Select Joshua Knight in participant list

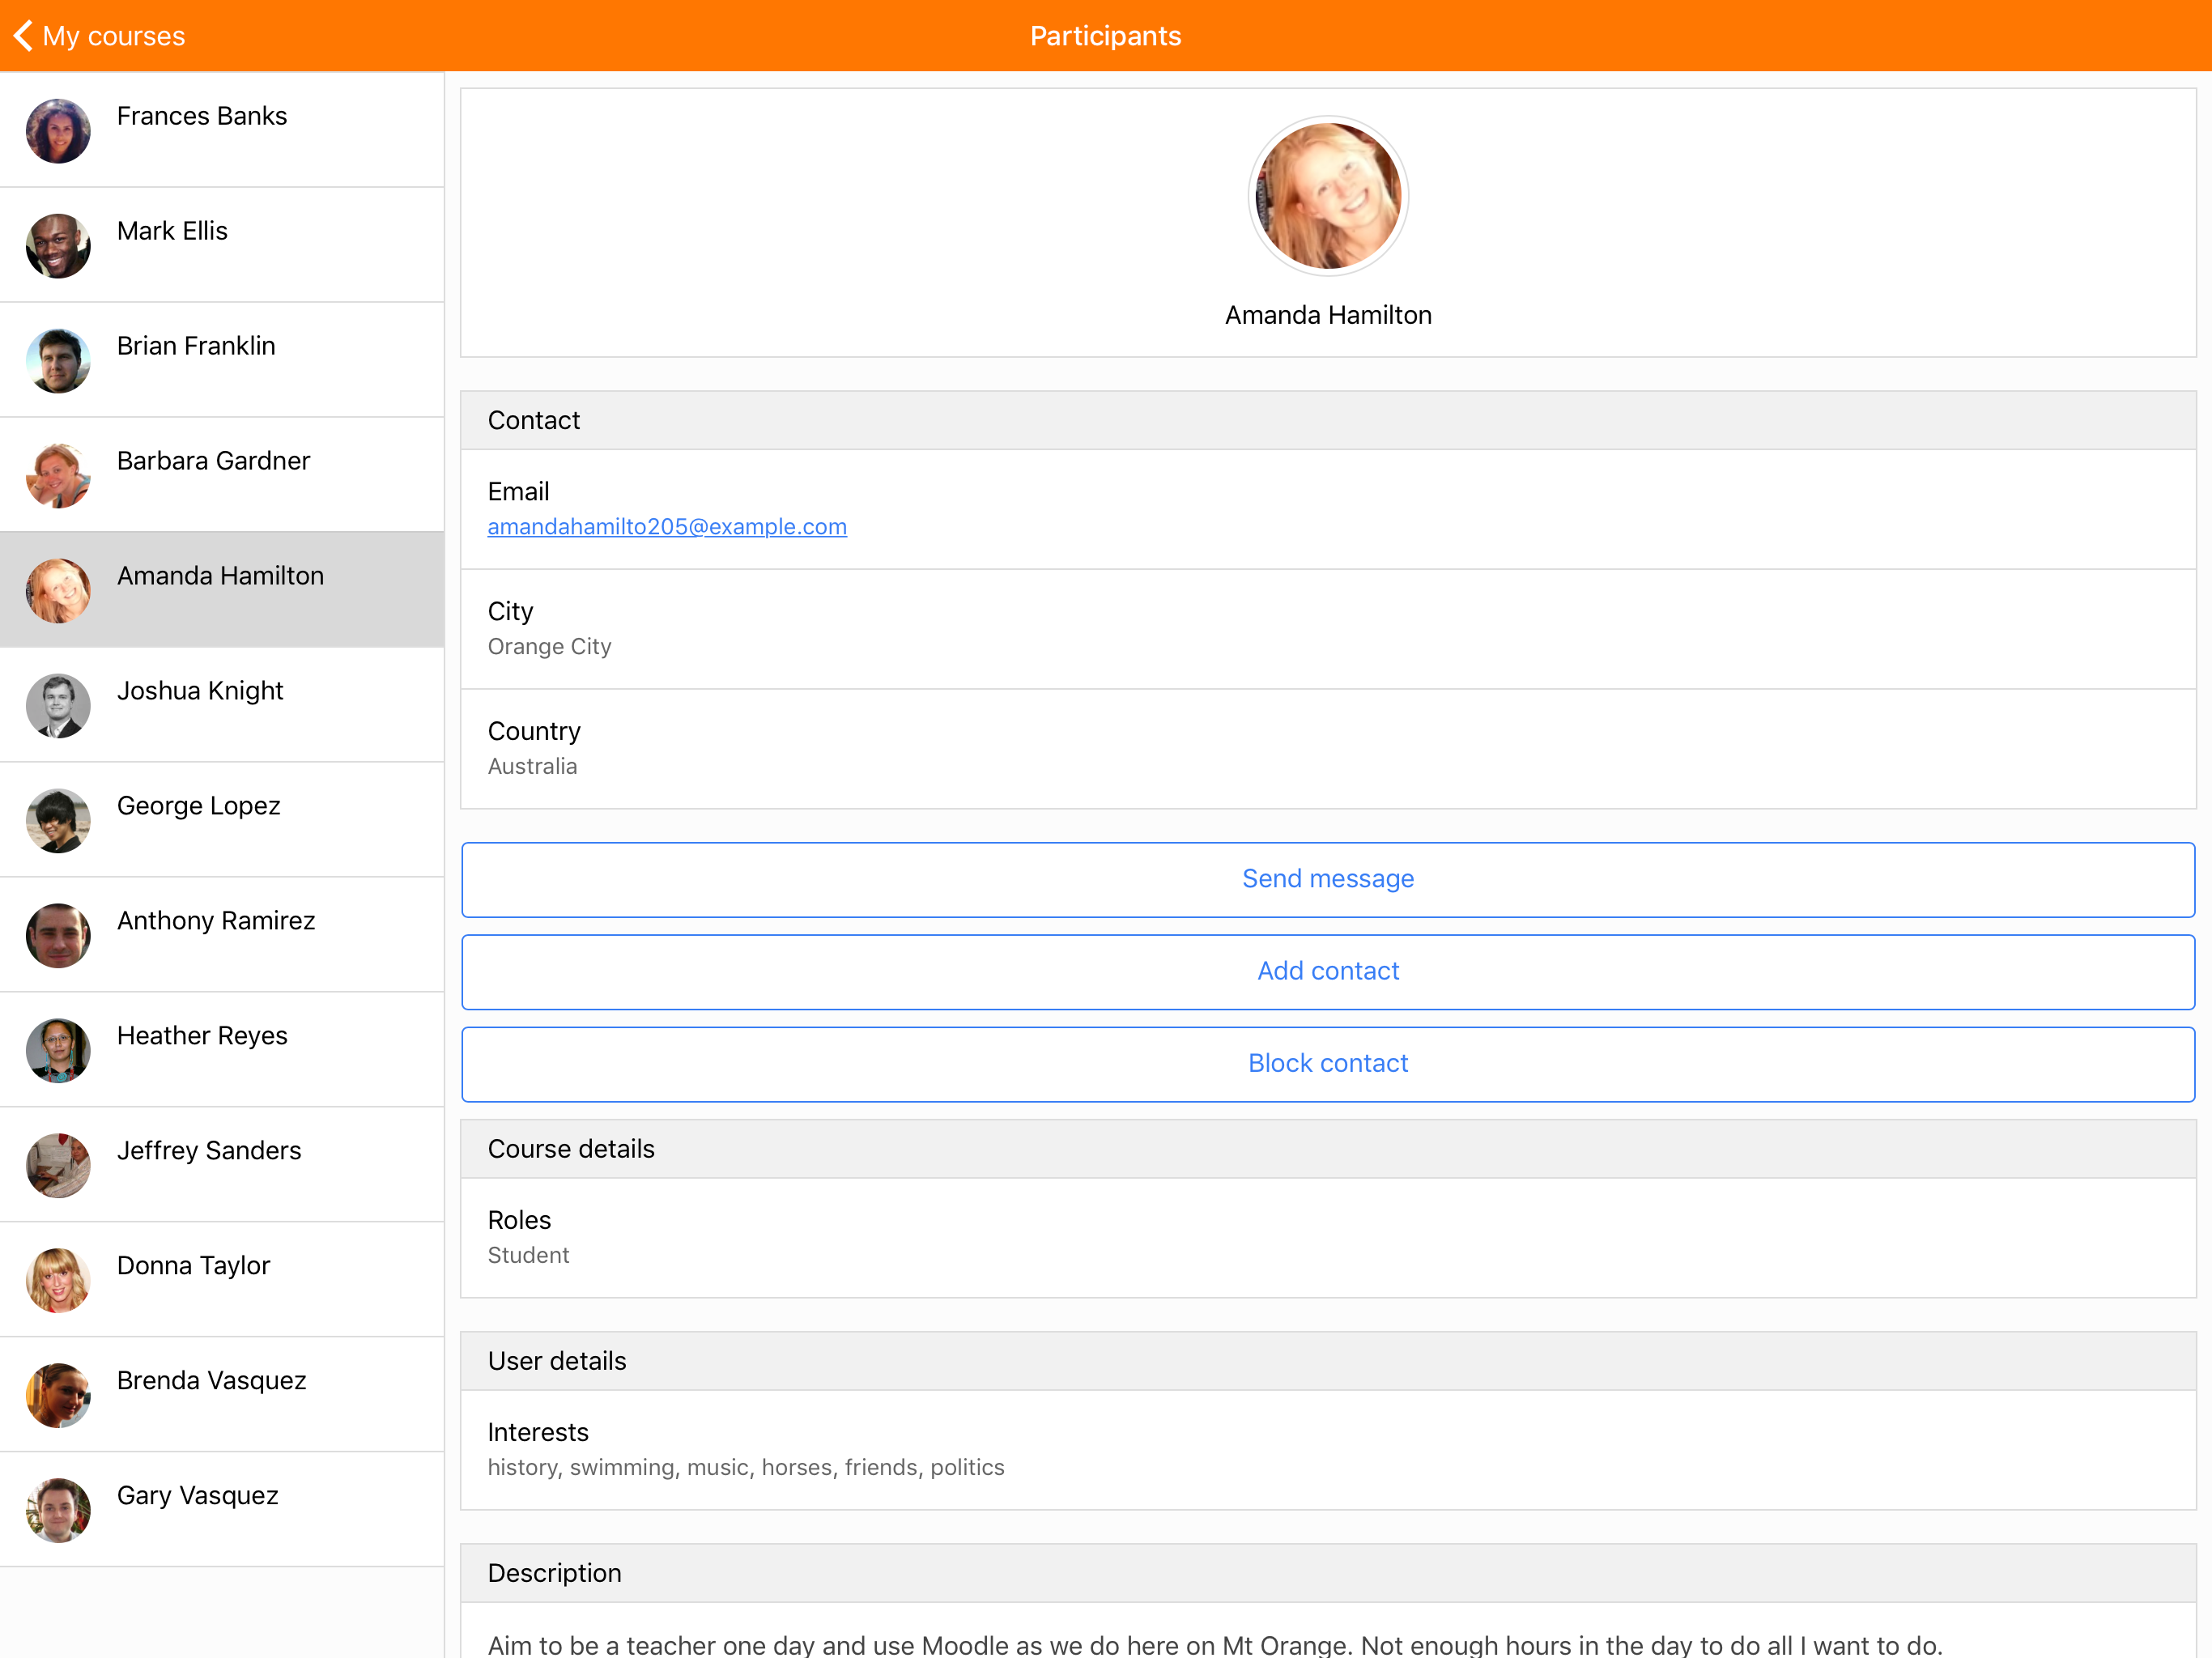(x=222, y=705)
